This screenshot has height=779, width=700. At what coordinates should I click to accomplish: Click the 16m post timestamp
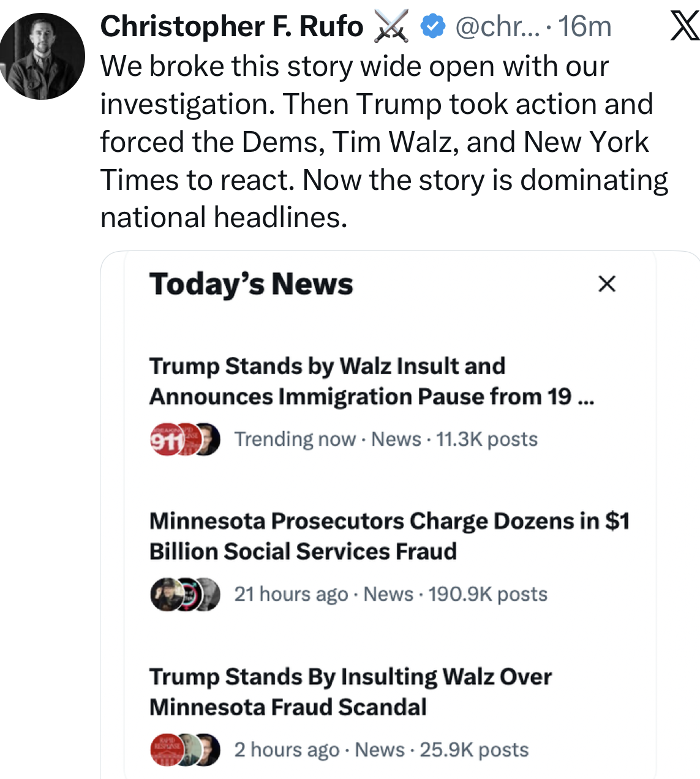tap(585, 27)
